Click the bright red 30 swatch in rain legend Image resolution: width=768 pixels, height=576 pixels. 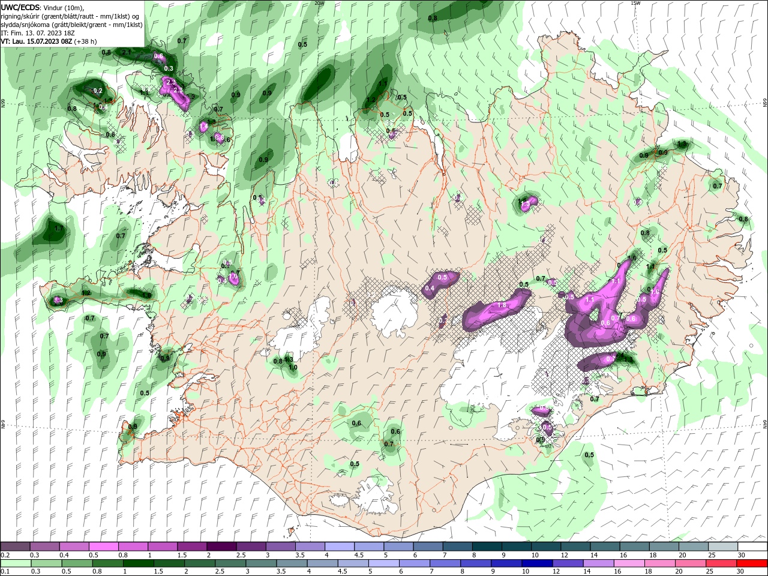pyautogui.click(x=752, y=563)
